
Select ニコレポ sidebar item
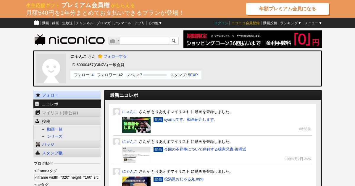coord(67,104)
